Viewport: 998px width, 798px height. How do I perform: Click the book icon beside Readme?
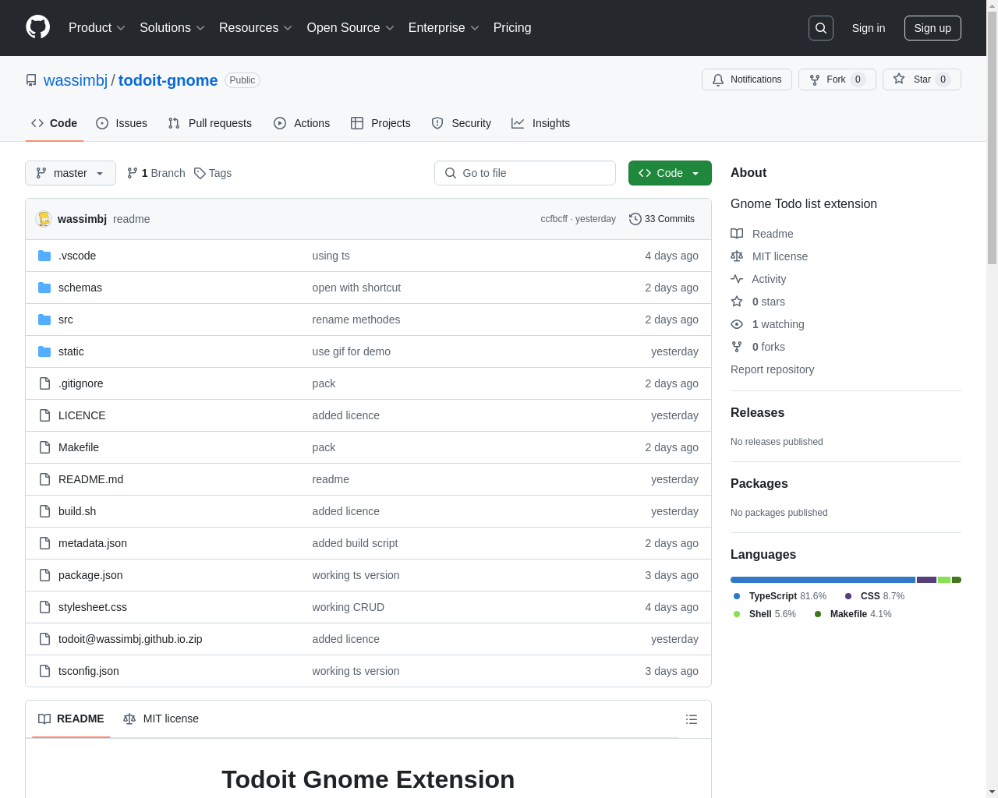737,234
